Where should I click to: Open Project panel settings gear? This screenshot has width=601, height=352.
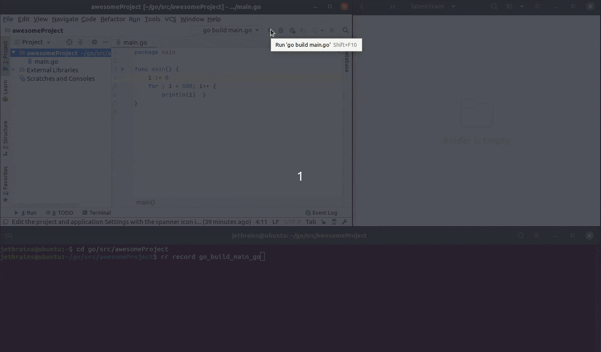click(94, 42)
